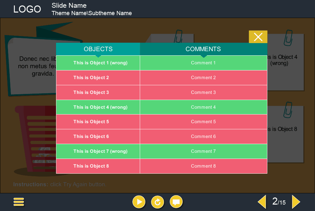Image resolution: width=315 pixels, height=211 pixels.
Task: Go to the previous slide arrow
Action: pyautogui.click(x=262, y=202)
